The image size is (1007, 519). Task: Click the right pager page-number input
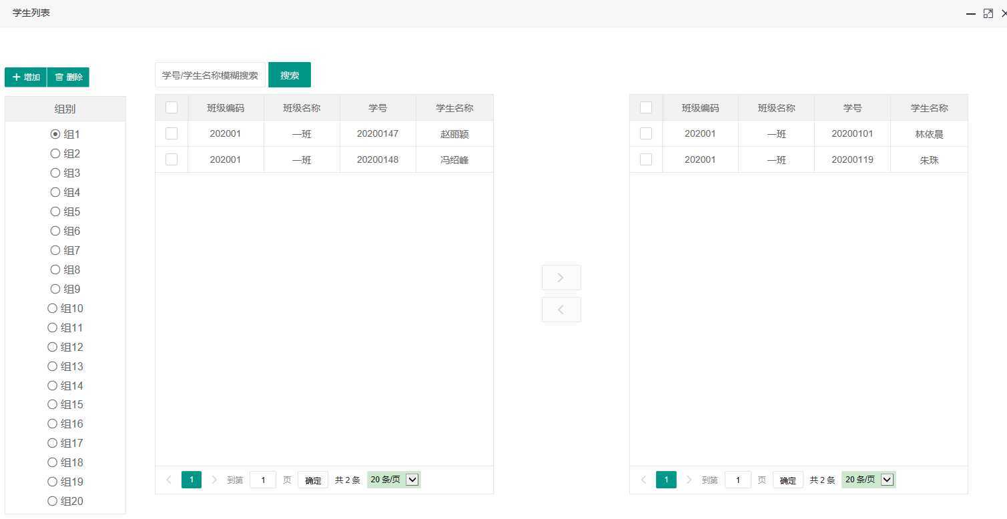tap(737, 480)
